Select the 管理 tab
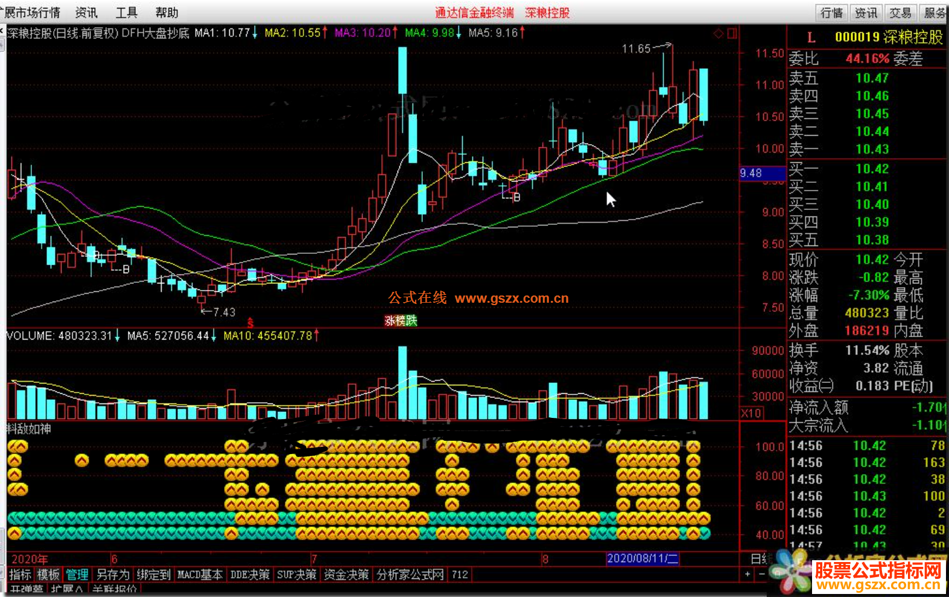 [x=77, y=575]
